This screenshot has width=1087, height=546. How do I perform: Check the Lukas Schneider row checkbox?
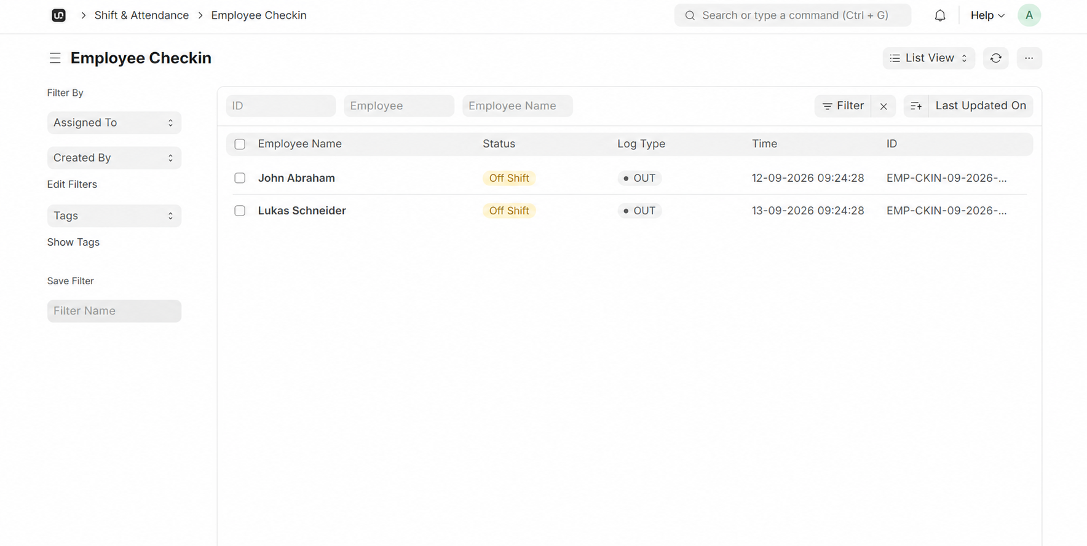(x=240, y=211)
